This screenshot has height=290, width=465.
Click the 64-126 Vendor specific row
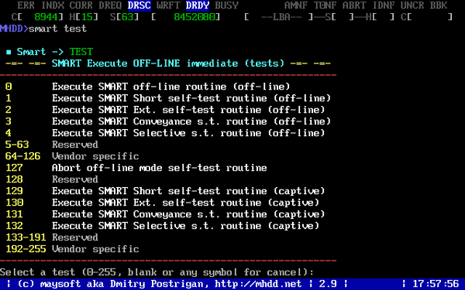click(72, 156)
